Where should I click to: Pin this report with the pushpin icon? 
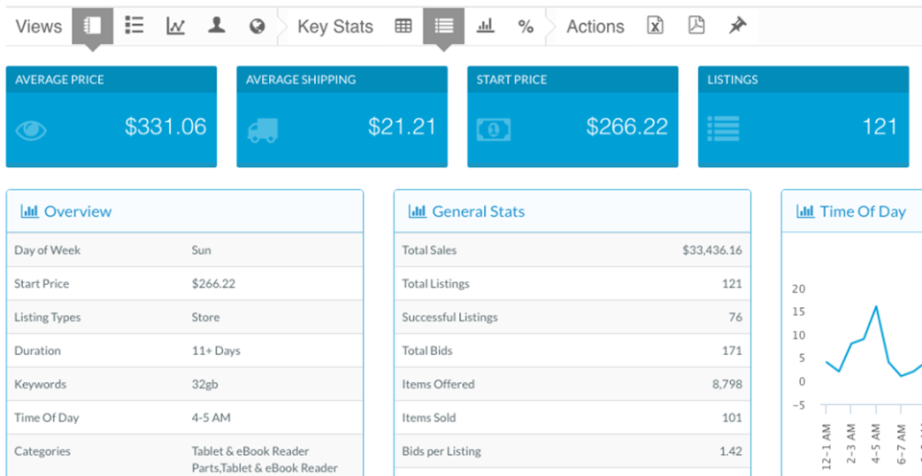pyautogui.click(x=738, y=25)
